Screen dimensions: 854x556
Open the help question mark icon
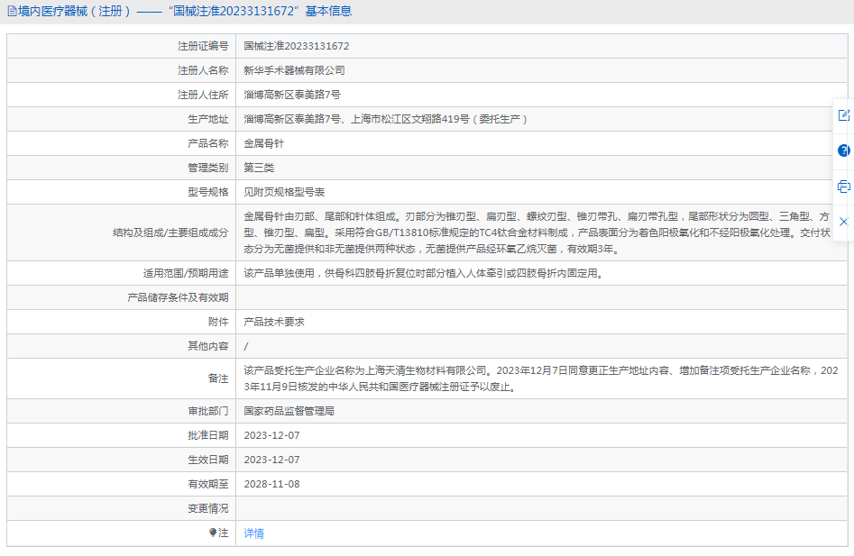tap(844, 150)
